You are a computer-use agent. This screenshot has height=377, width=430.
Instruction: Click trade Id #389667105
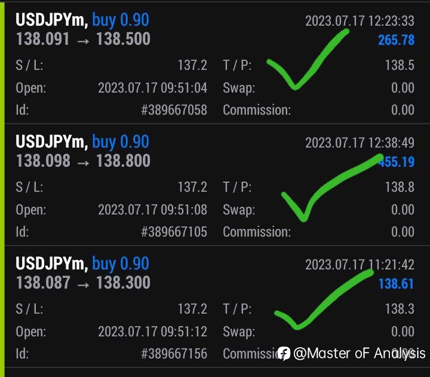pos(174,232)
